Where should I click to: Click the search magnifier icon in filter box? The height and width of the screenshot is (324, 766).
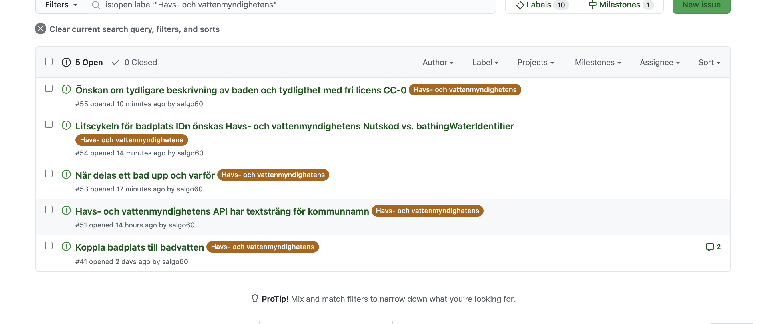click(x=96, y=5)
